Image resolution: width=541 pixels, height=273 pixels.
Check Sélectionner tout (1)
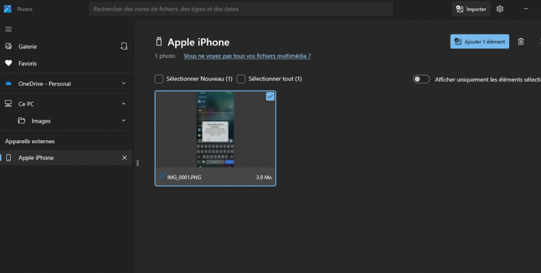click(241, 79)
